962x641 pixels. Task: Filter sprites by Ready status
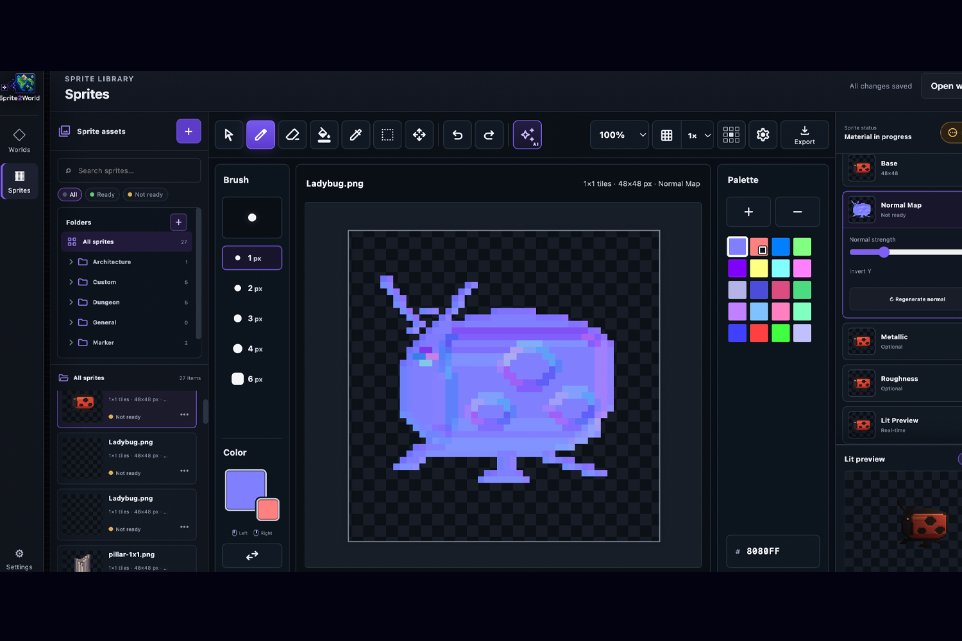coord(102,195)
